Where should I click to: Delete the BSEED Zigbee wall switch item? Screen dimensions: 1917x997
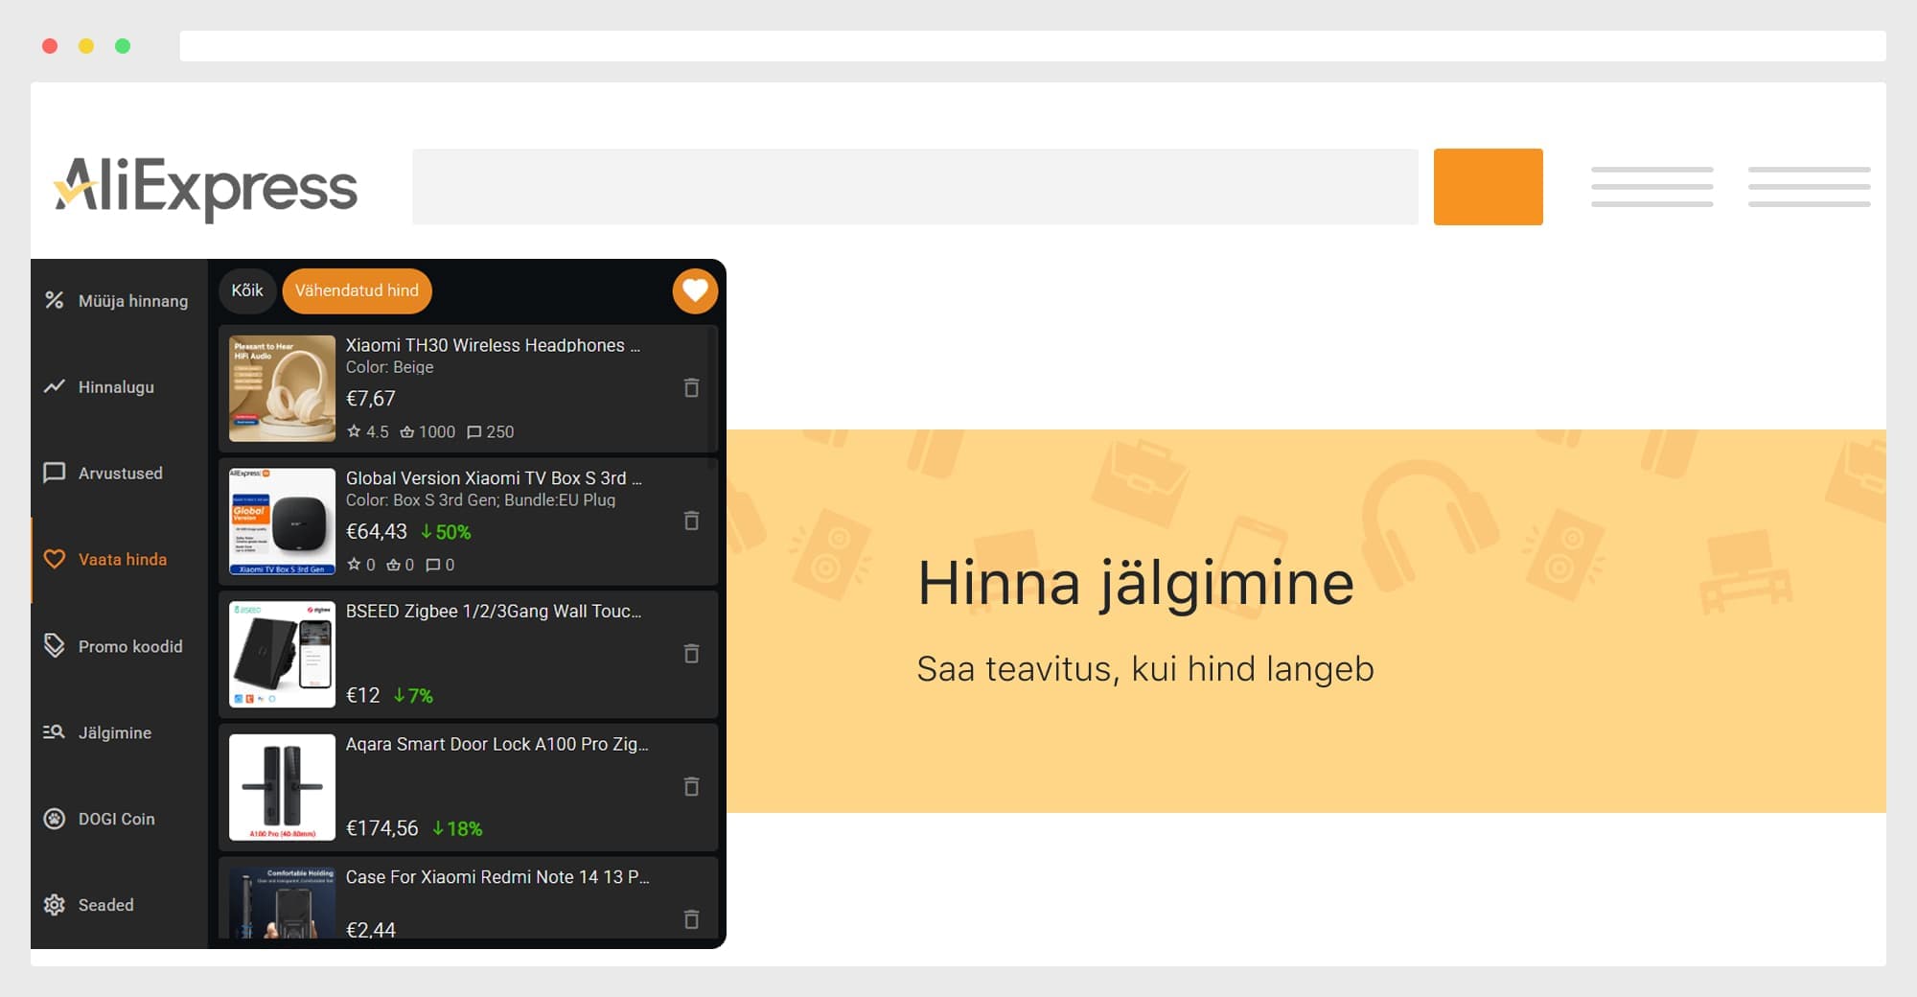pos(691,654)
